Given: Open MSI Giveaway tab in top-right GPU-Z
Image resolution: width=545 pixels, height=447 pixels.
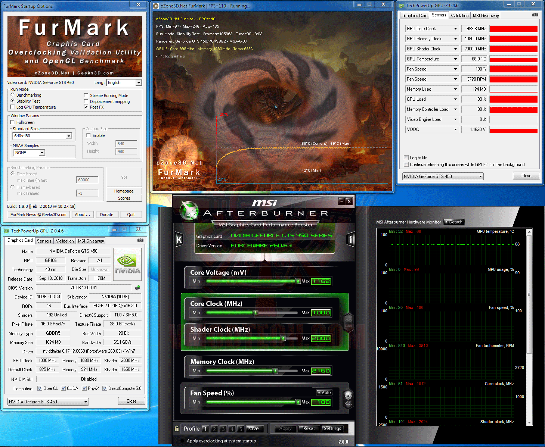Looking at the screenshot, I should point(486,16).
